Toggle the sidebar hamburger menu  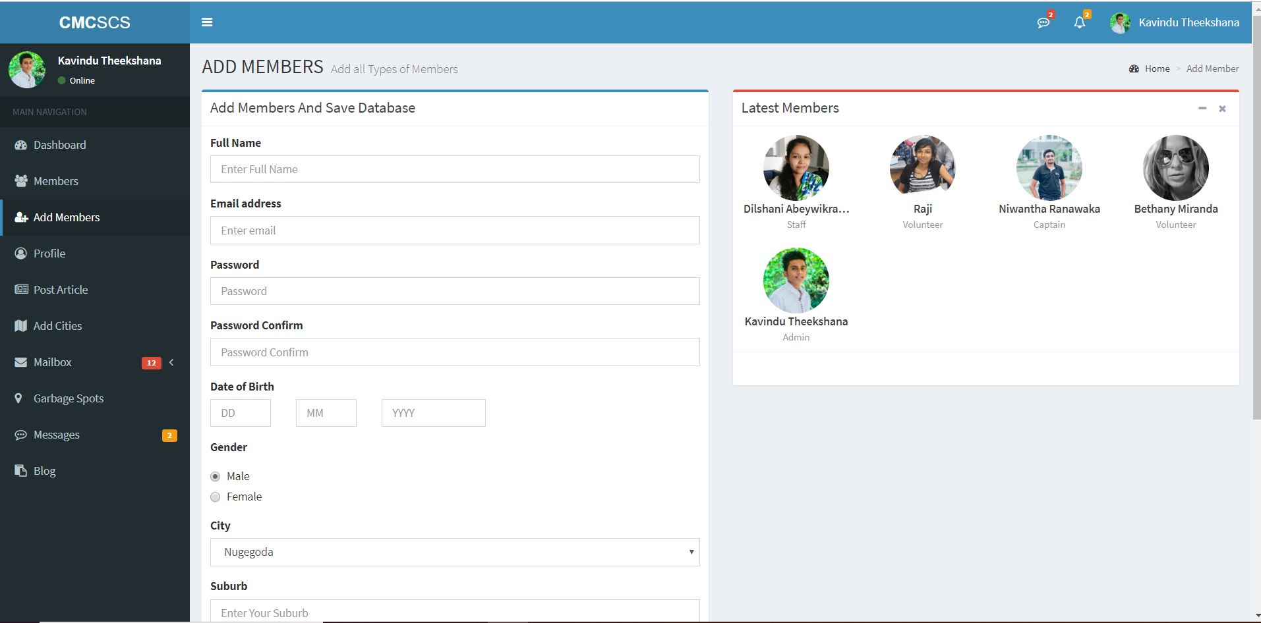pyautogui.click(x=207, y=22)
